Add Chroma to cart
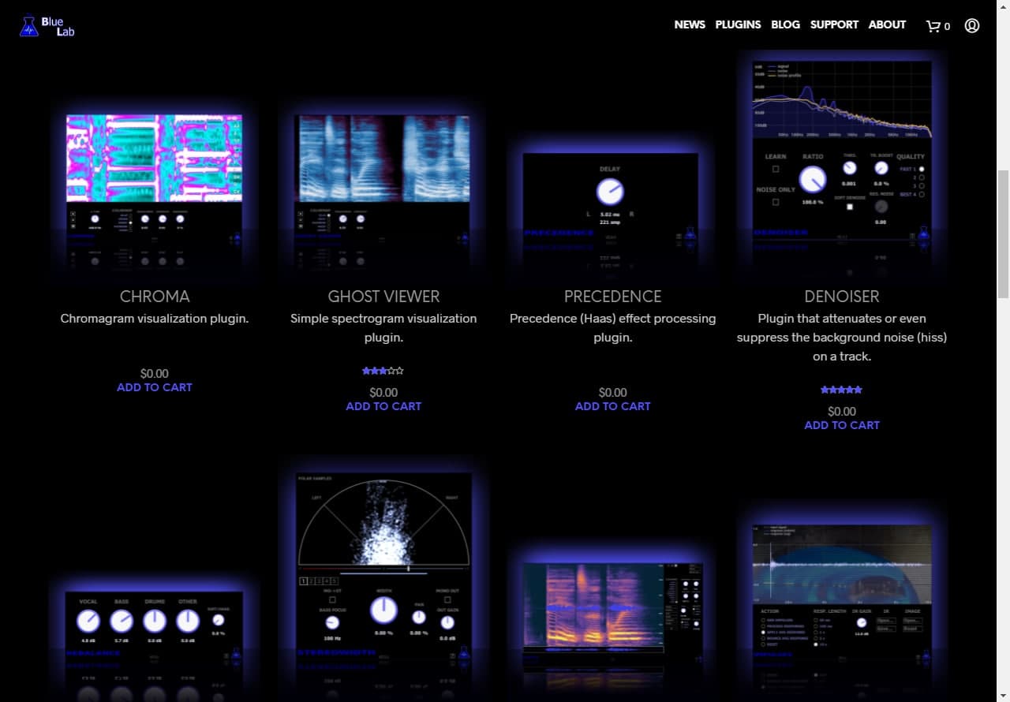The image size is (1010, 702). (x=155, y=387)
